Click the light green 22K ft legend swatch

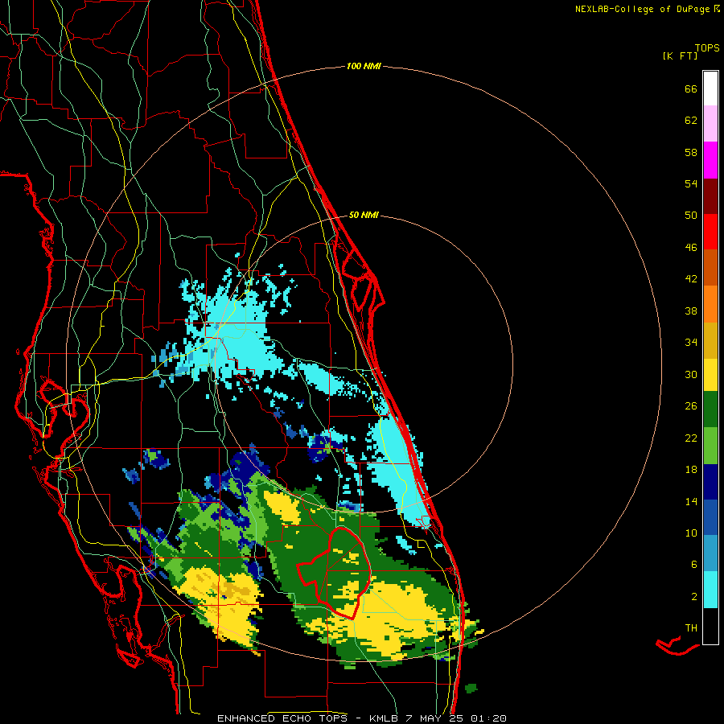[x=710, y=446]
